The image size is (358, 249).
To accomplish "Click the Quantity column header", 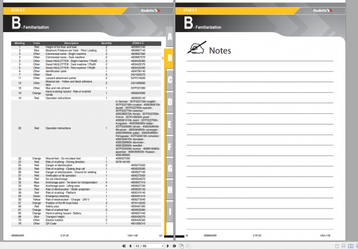I will coord(106,43).
